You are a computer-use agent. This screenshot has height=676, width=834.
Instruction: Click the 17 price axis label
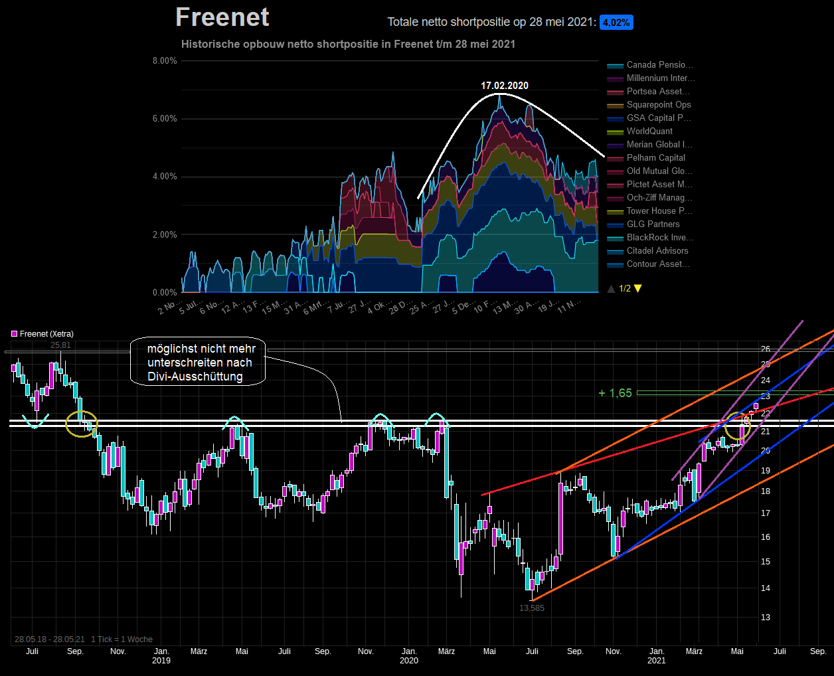tap(766, 513)
